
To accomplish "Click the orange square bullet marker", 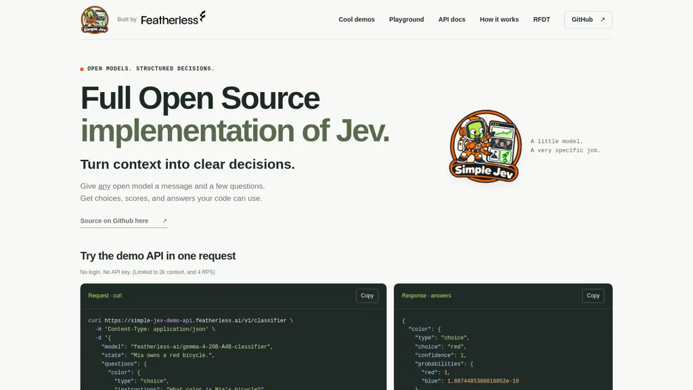I will [x=82, y=69].
